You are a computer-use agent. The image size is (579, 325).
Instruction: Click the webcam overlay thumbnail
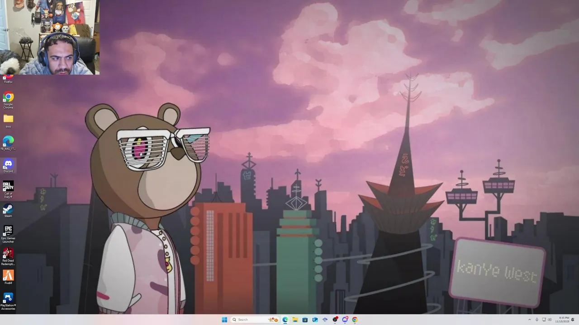(50, 37)
